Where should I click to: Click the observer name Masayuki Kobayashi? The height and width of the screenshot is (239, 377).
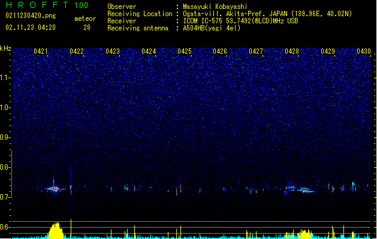[215, 7]
